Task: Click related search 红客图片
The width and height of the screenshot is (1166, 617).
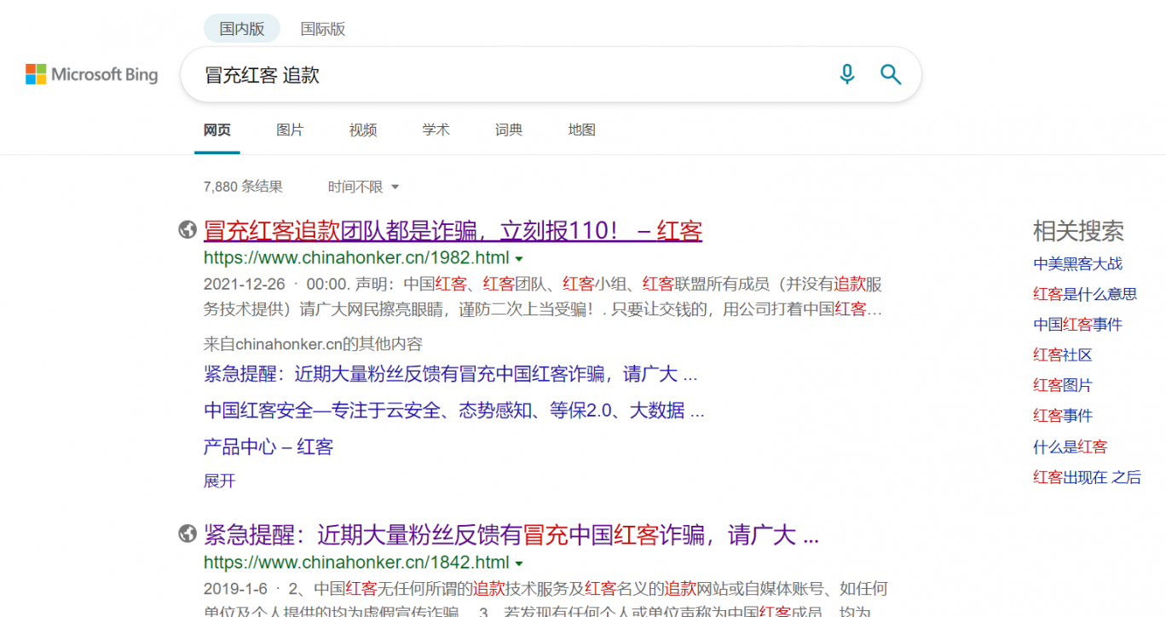Action: [x=1063, y=385]
